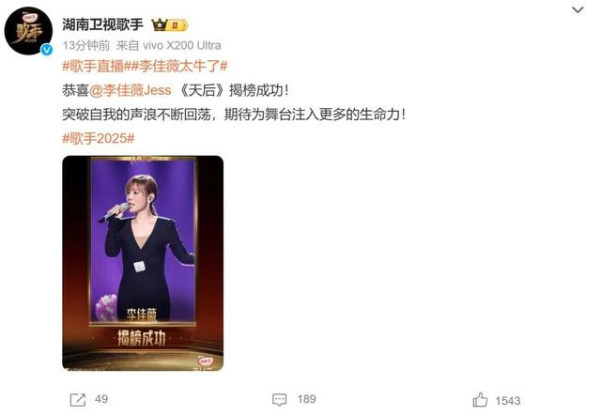Click the blue verified badge on avatar
The height and width of the screenshot is (416, 601).
47,50
